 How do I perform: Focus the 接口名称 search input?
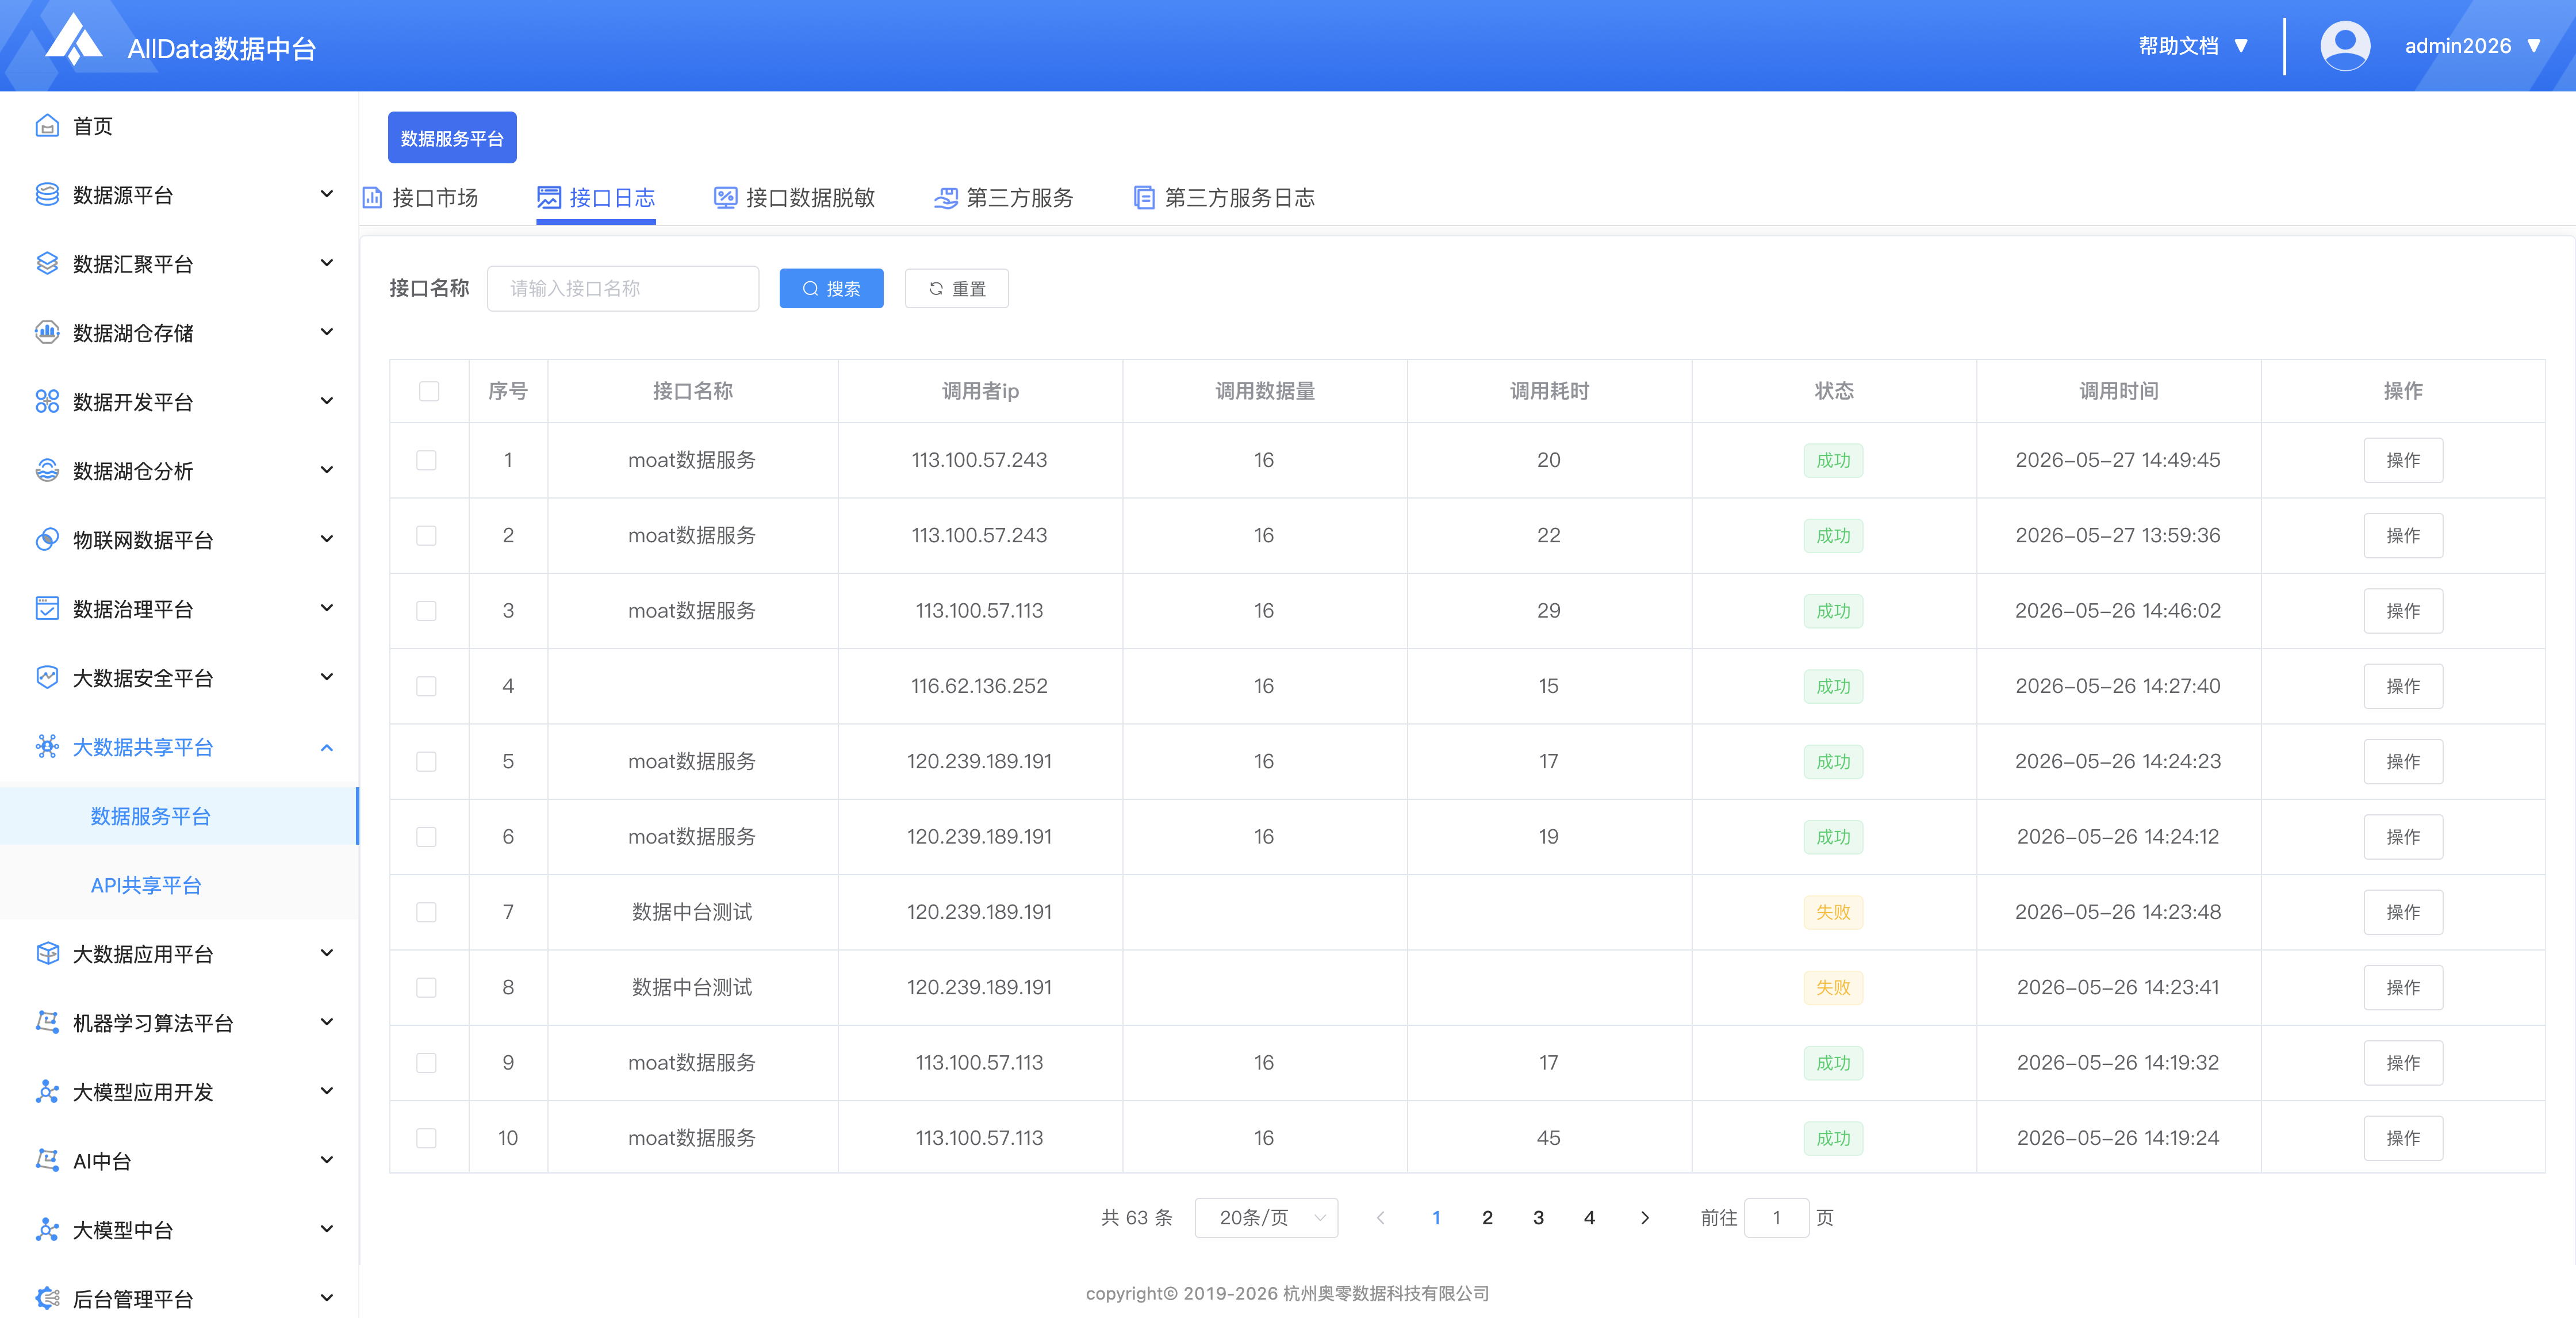click(623, 289)
